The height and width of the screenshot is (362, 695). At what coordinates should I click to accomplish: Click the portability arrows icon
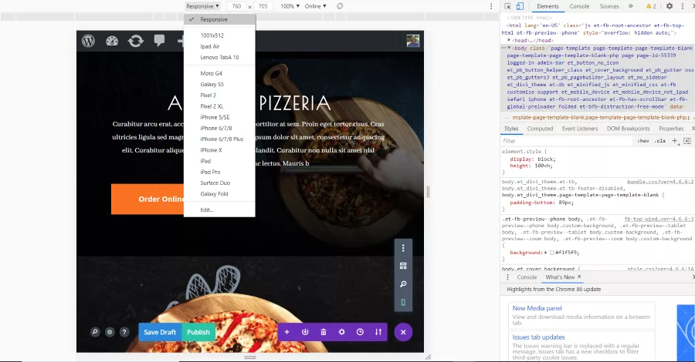[378, 332]
